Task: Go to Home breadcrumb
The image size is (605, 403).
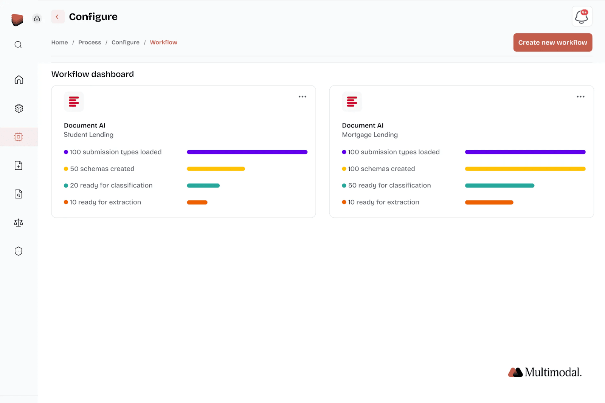Action: pyautogui.click(x=60, y=42)
